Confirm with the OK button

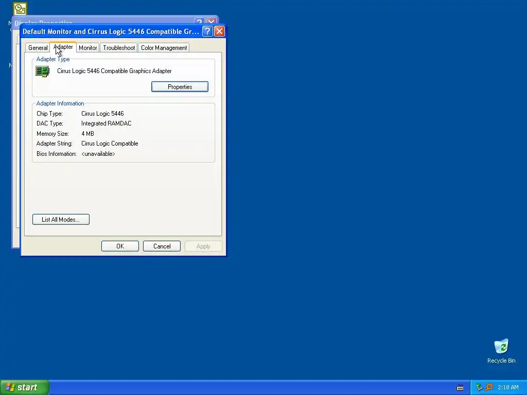point(120,246)
